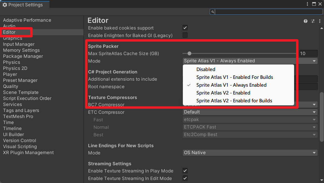Maximize the Project Settings window

tap(314, 4)
